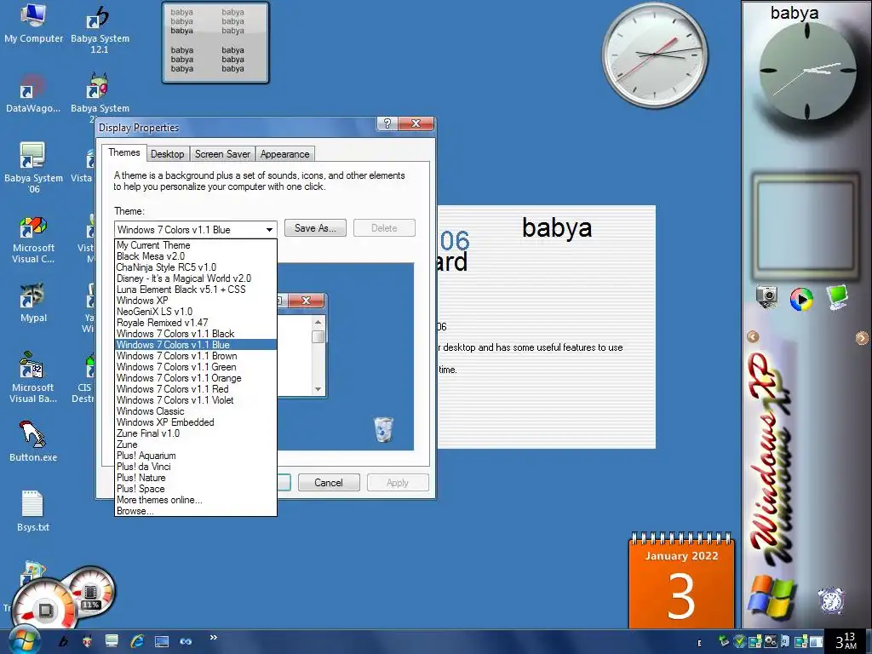Viewport: 872px width, 654px height.
Task: Go to next sidebar page arrow
Action: coord(862,337)
